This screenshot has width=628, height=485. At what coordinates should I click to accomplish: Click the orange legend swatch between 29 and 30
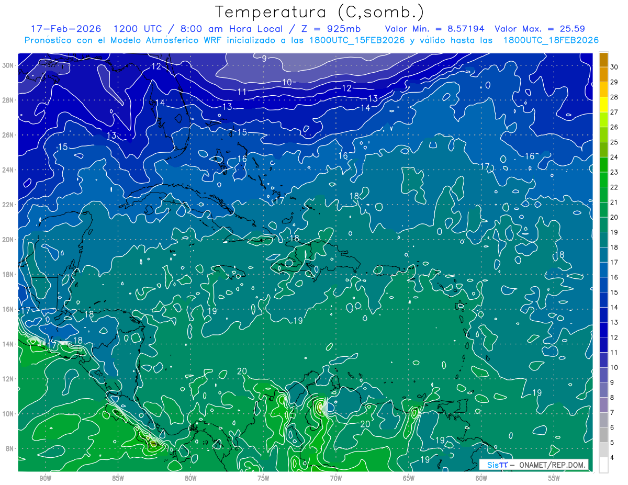pyautogui.click(x=603, y=74)
